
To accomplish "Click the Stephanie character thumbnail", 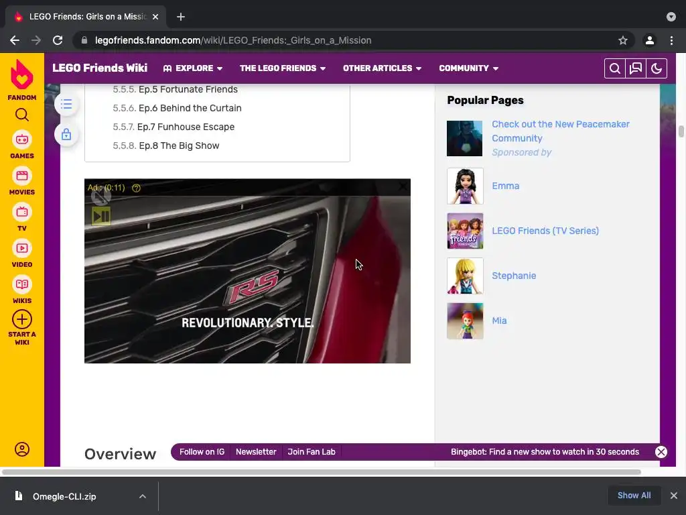I will 465,276.
